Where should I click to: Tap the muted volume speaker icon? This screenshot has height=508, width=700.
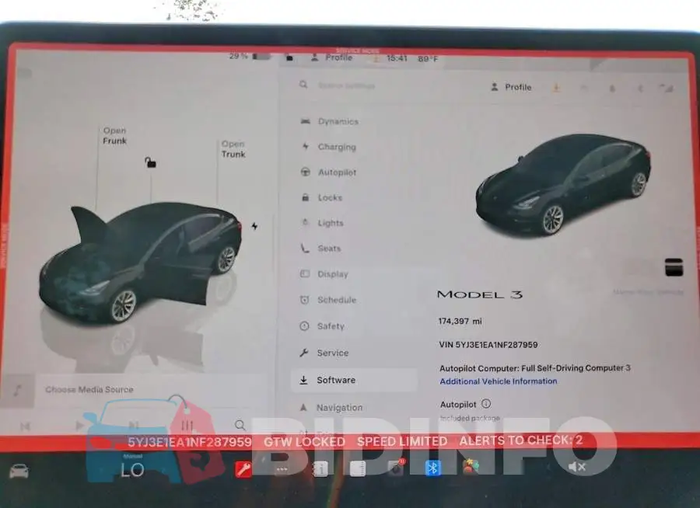click(577, 467)
